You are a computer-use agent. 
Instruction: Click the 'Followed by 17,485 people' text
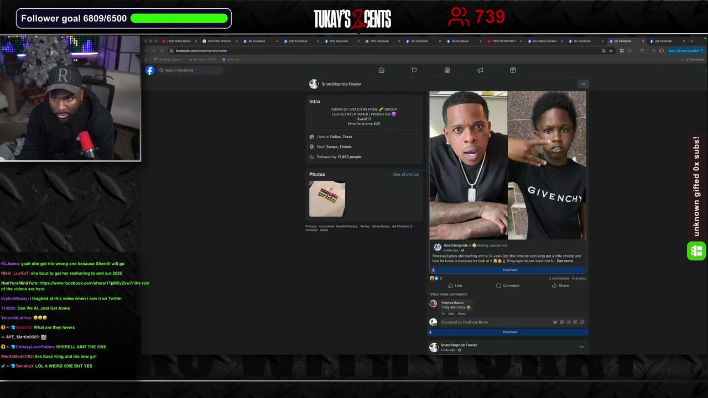339,157
